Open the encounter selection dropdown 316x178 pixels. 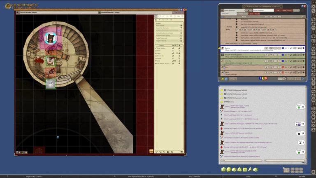234,10
